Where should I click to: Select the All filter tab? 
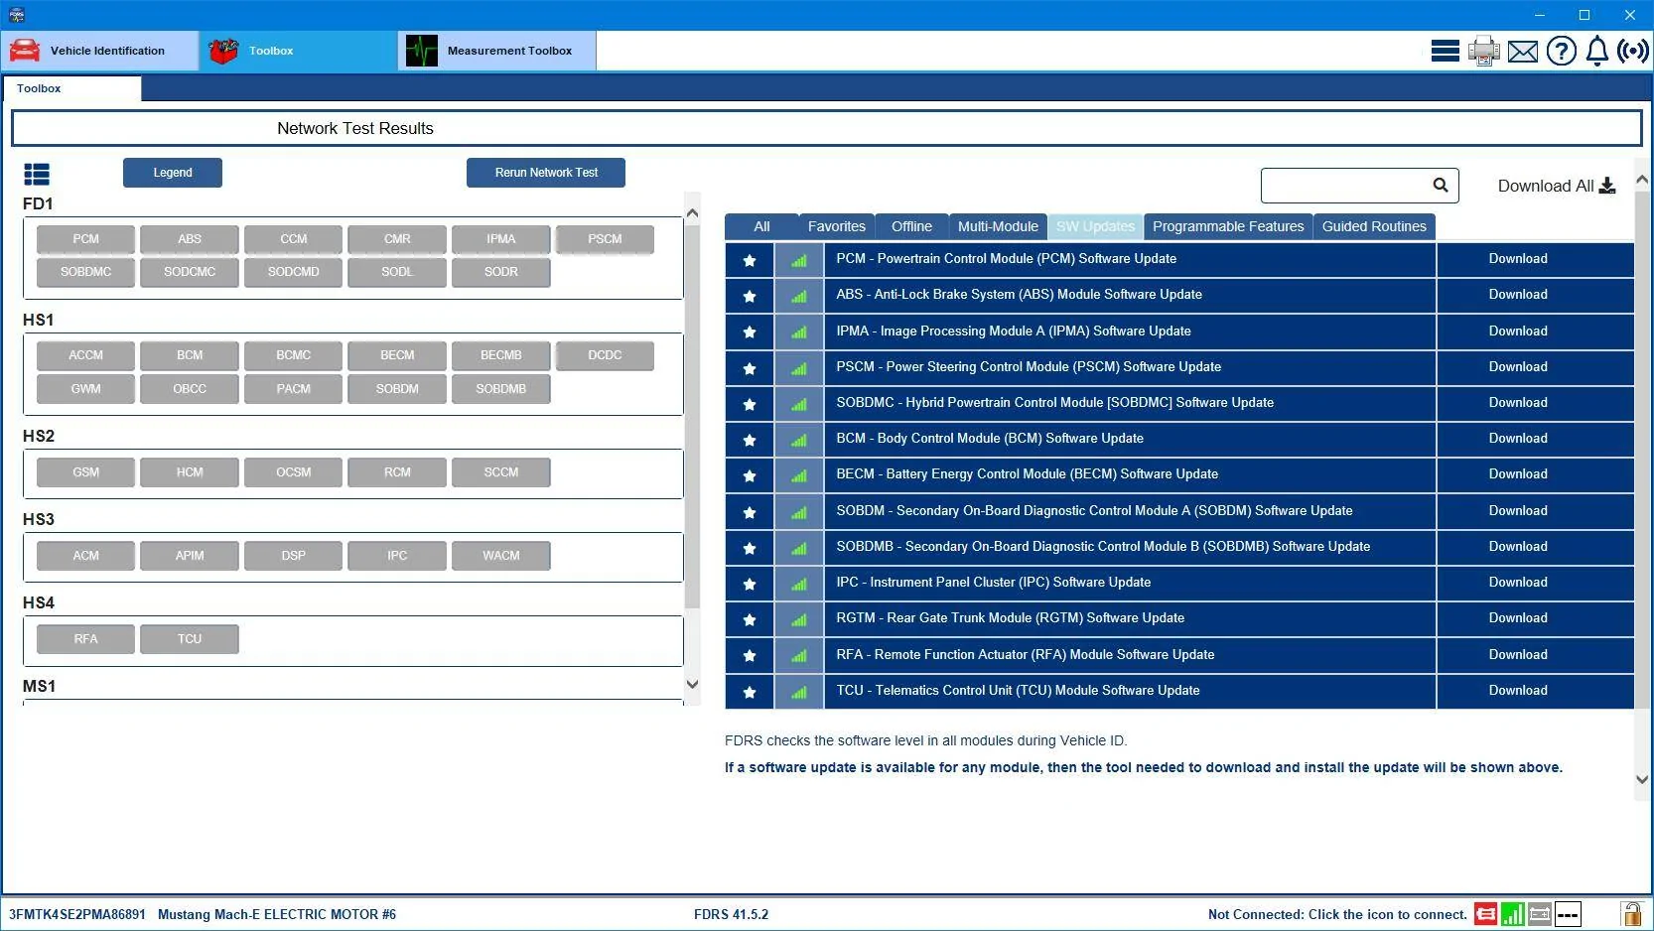click(x=761, y=226)
